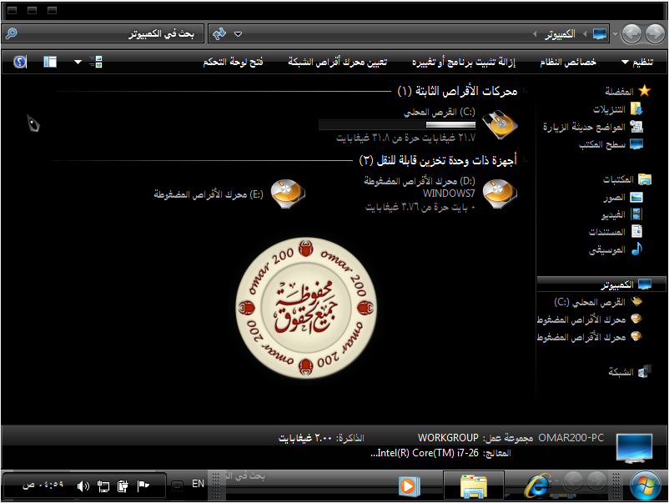Select the local disk (C:) drive icon in the file list

click(x=500, y=124)
